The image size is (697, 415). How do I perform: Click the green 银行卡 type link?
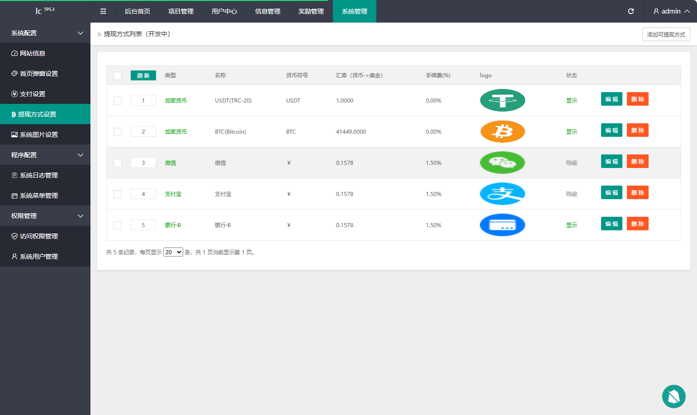tap(173, 225)
